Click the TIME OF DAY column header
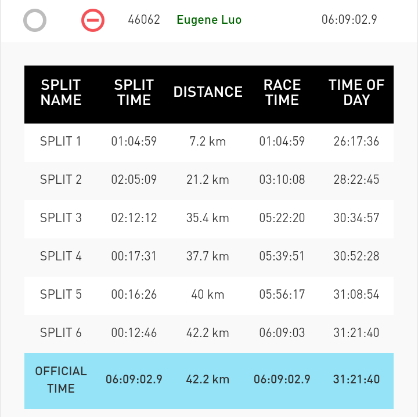This screenshot has width=418, height=417. tap(356, 92)
